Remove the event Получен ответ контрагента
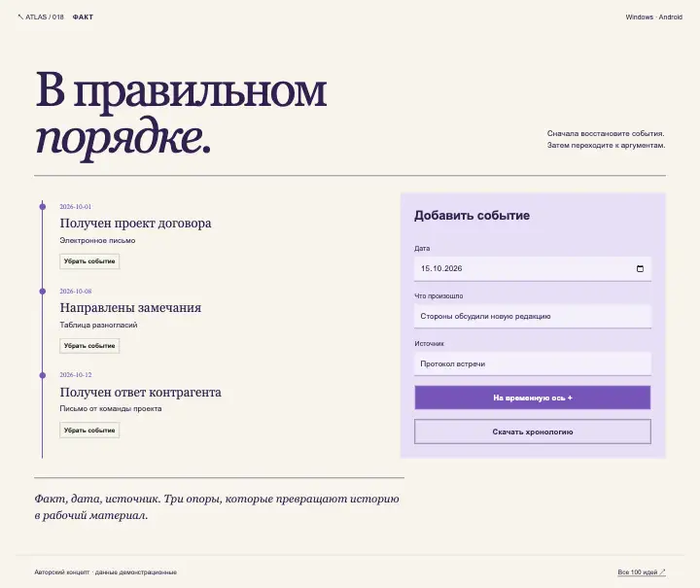700x588 pixels. click(x=89, y=431)
